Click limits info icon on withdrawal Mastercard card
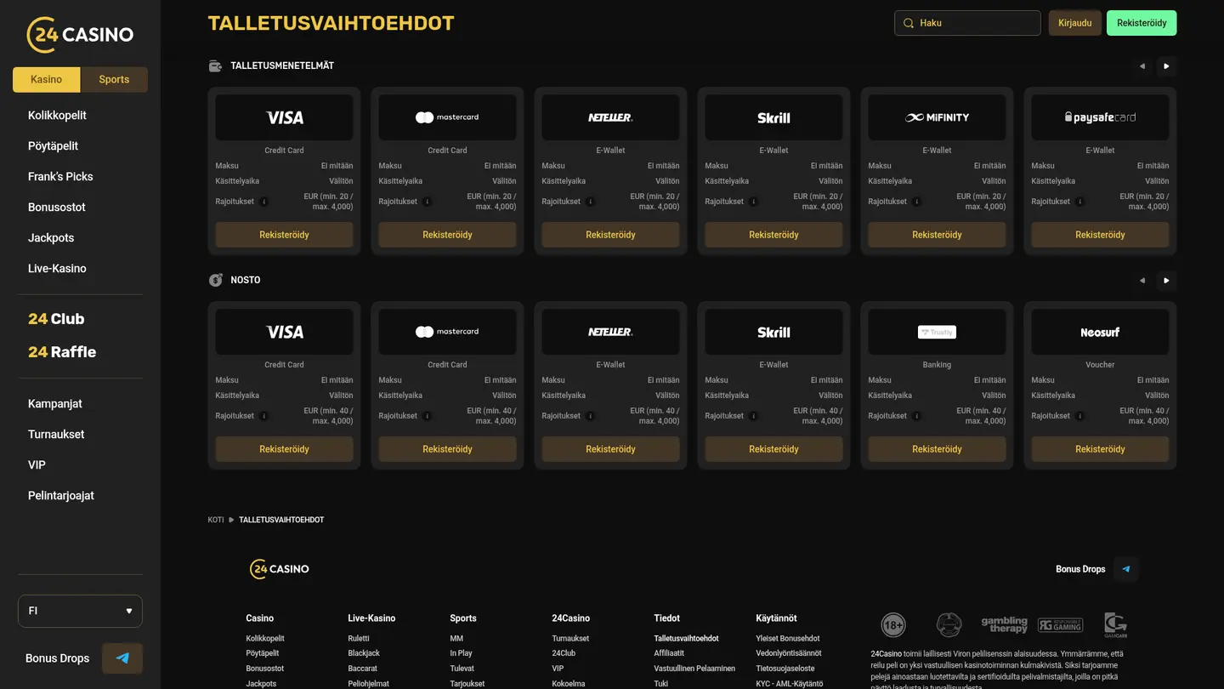This screenshot has width=1224, height=689. click(427, 416)
